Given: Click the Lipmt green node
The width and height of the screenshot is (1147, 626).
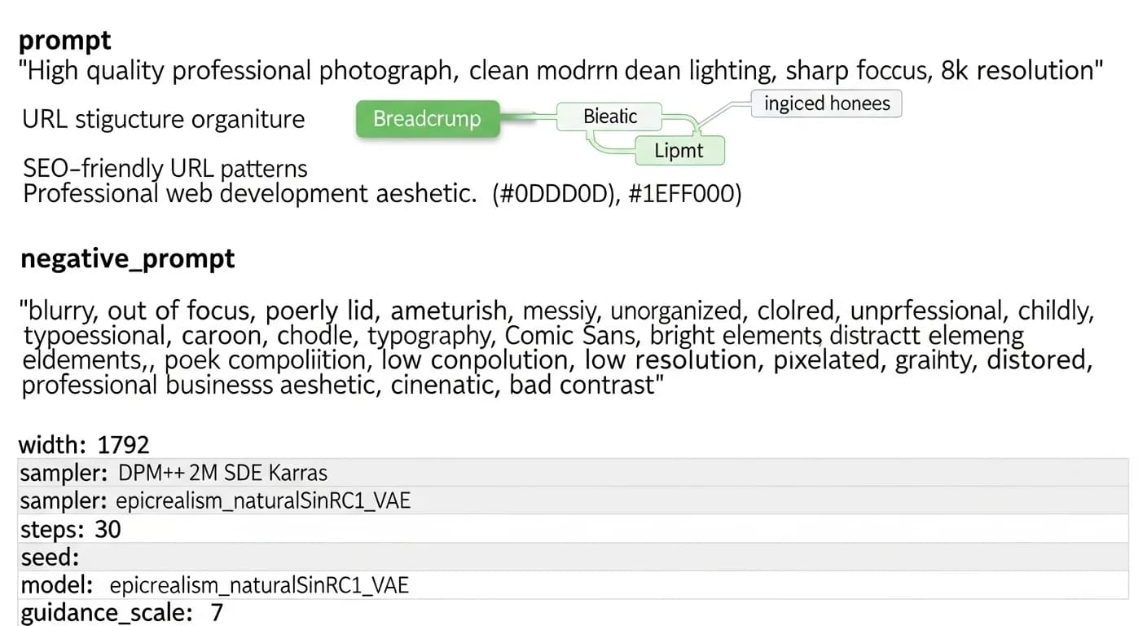Looking at the screenshot, I should (x=679, y=151).
